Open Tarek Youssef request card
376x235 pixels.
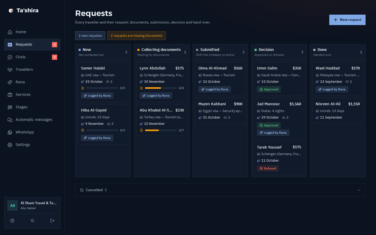tap(279, 158)
